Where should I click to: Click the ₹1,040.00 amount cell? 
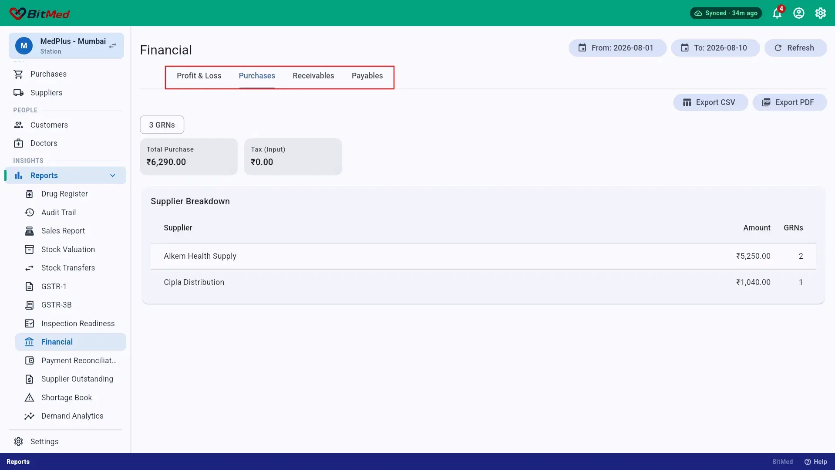point(753,282)
